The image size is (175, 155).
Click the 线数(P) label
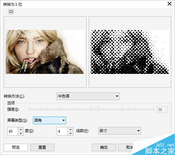[82, 131]
